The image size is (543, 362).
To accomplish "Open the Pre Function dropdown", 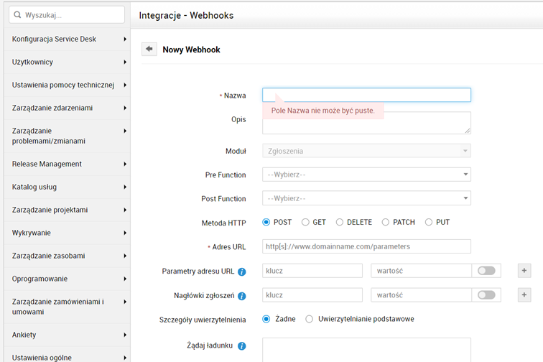I will (x=366, y=175).
